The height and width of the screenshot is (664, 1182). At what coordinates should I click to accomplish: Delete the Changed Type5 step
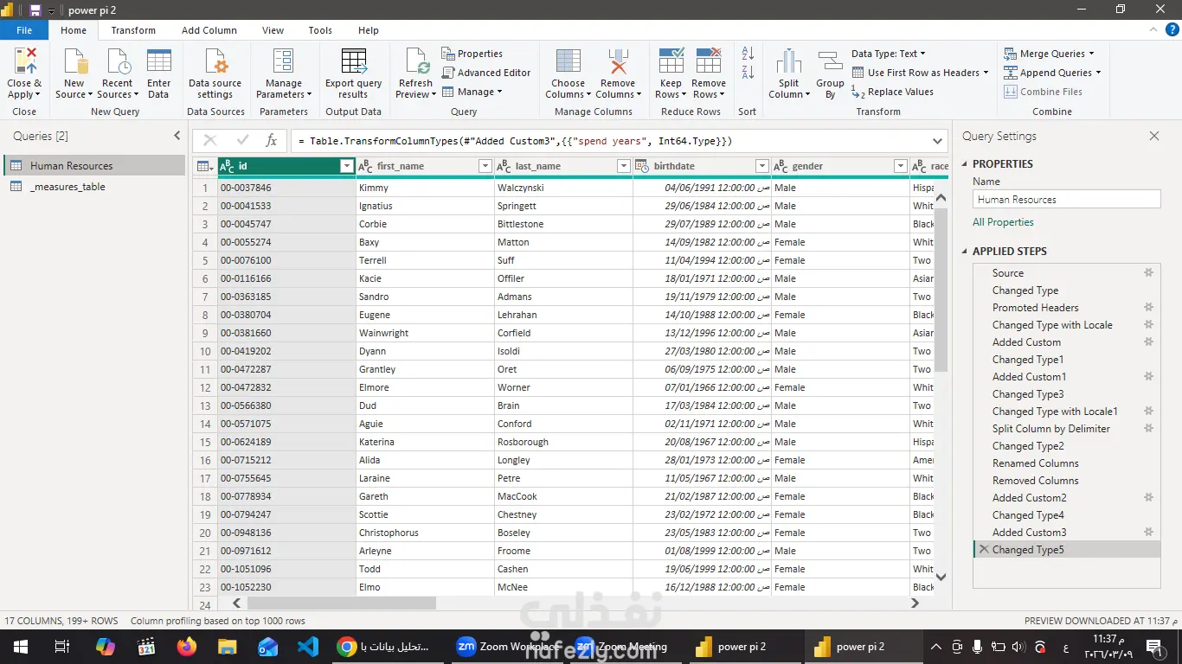[982, 550]
